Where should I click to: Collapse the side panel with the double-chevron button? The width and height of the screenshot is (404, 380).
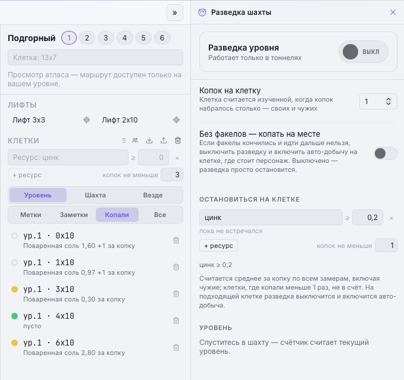click(175, 12)
